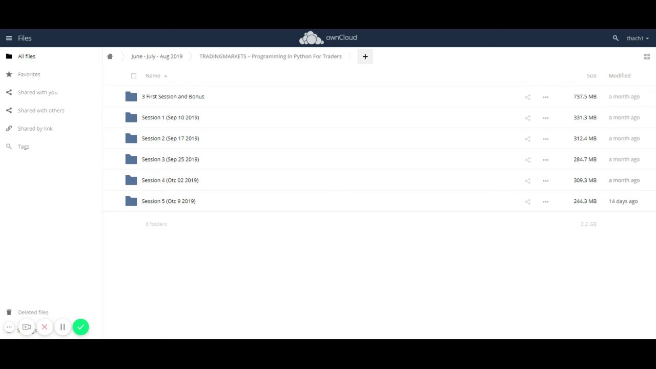This screenshot has height=369, width=656.
Task: Click the ownCloud logo
Action: pyautogui.click(x=328, y=38)
